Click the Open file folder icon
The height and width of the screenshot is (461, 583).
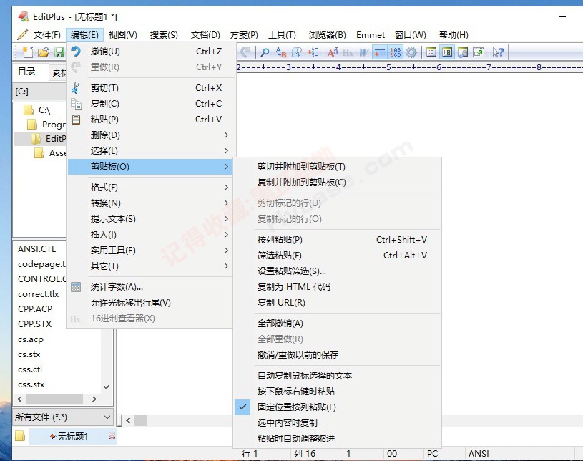click(44, 52)
